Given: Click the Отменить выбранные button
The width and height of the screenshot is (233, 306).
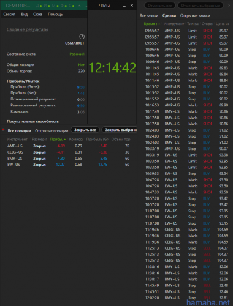Looking at the screenshot, I should click(201, 6).
